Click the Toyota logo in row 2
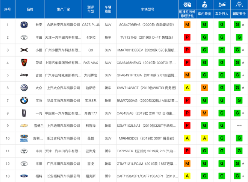248x182 pixels. tap(24, 38)
